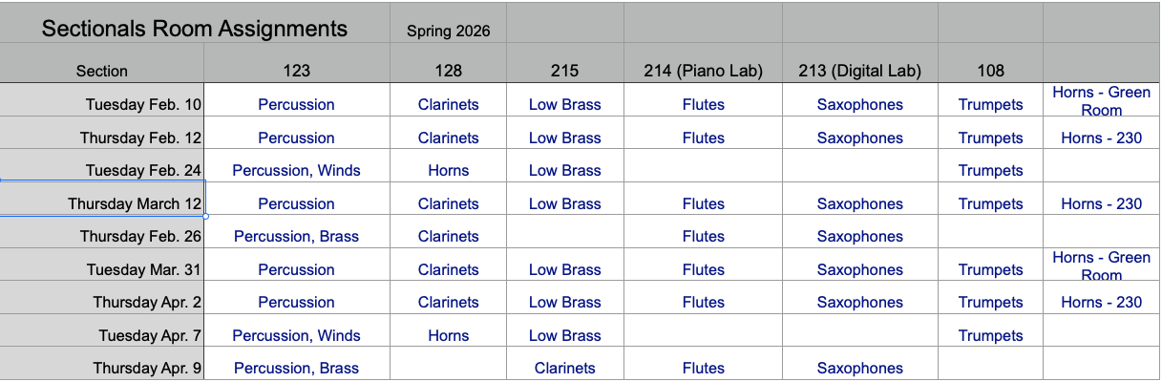This screenshot has height=382, width=1162.
Task: Click "Low Brass" in the Thursday March 12 row
Action: (564, 203)
